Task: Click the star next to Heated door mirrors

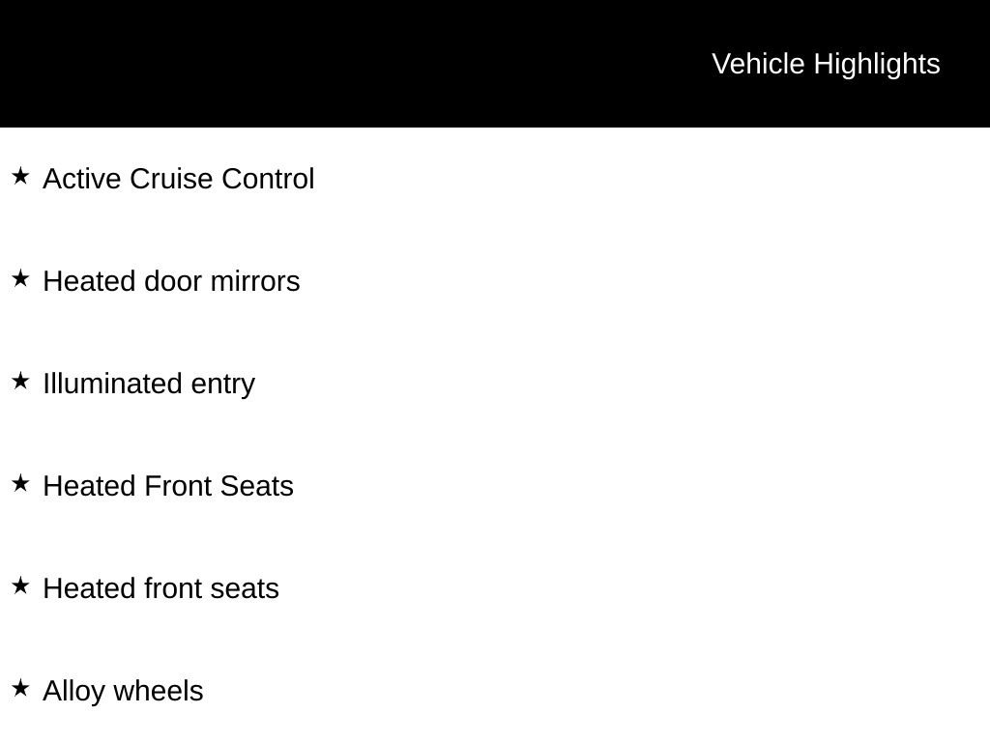Action: coord(20,279)
